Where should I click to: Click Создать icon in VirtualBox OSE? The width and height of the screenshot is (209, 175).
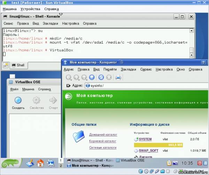point(18,100)
